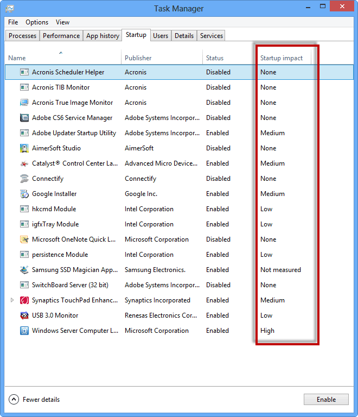Open the View menu
Image resolution: width=358 pixels, height=417 pixels.
pyautogui.click(x=62, y=22)
